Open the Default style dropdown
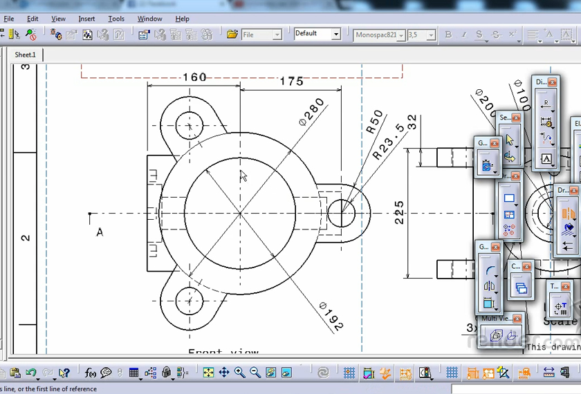Image resolution: width=581 pixels, height=394 pixels. click(x=336, y=34)
